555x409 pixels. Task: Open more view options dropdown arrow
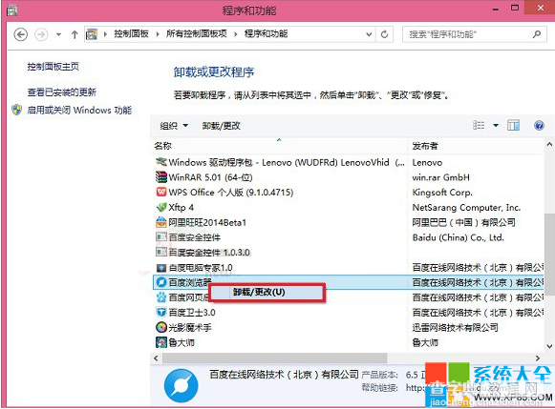[496, 126]
